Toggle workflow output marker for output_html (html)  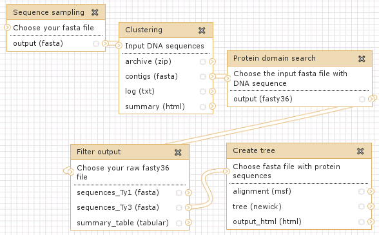click(362, 222)
